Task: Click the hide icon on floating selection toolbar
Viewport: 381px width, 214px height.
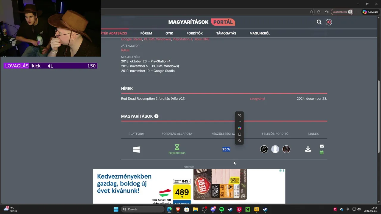Action: tap(240, 115)
